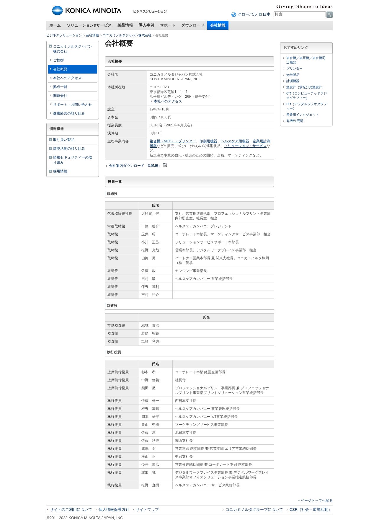The image size is (379, 520).
Task: Download 会社案内ダウンロード（3.5MB）
Action: click(135, 166)
